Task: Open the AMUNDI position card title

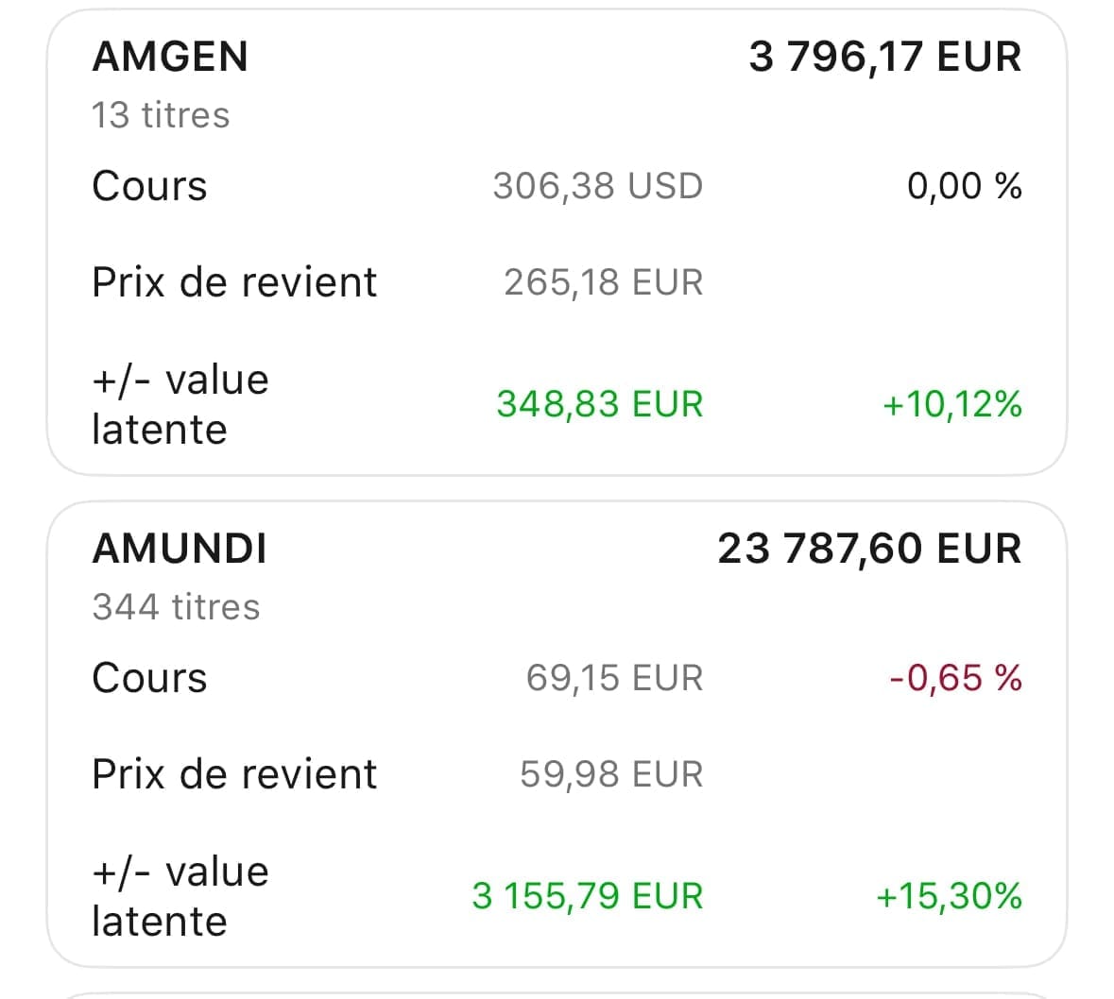Action: 180,549
